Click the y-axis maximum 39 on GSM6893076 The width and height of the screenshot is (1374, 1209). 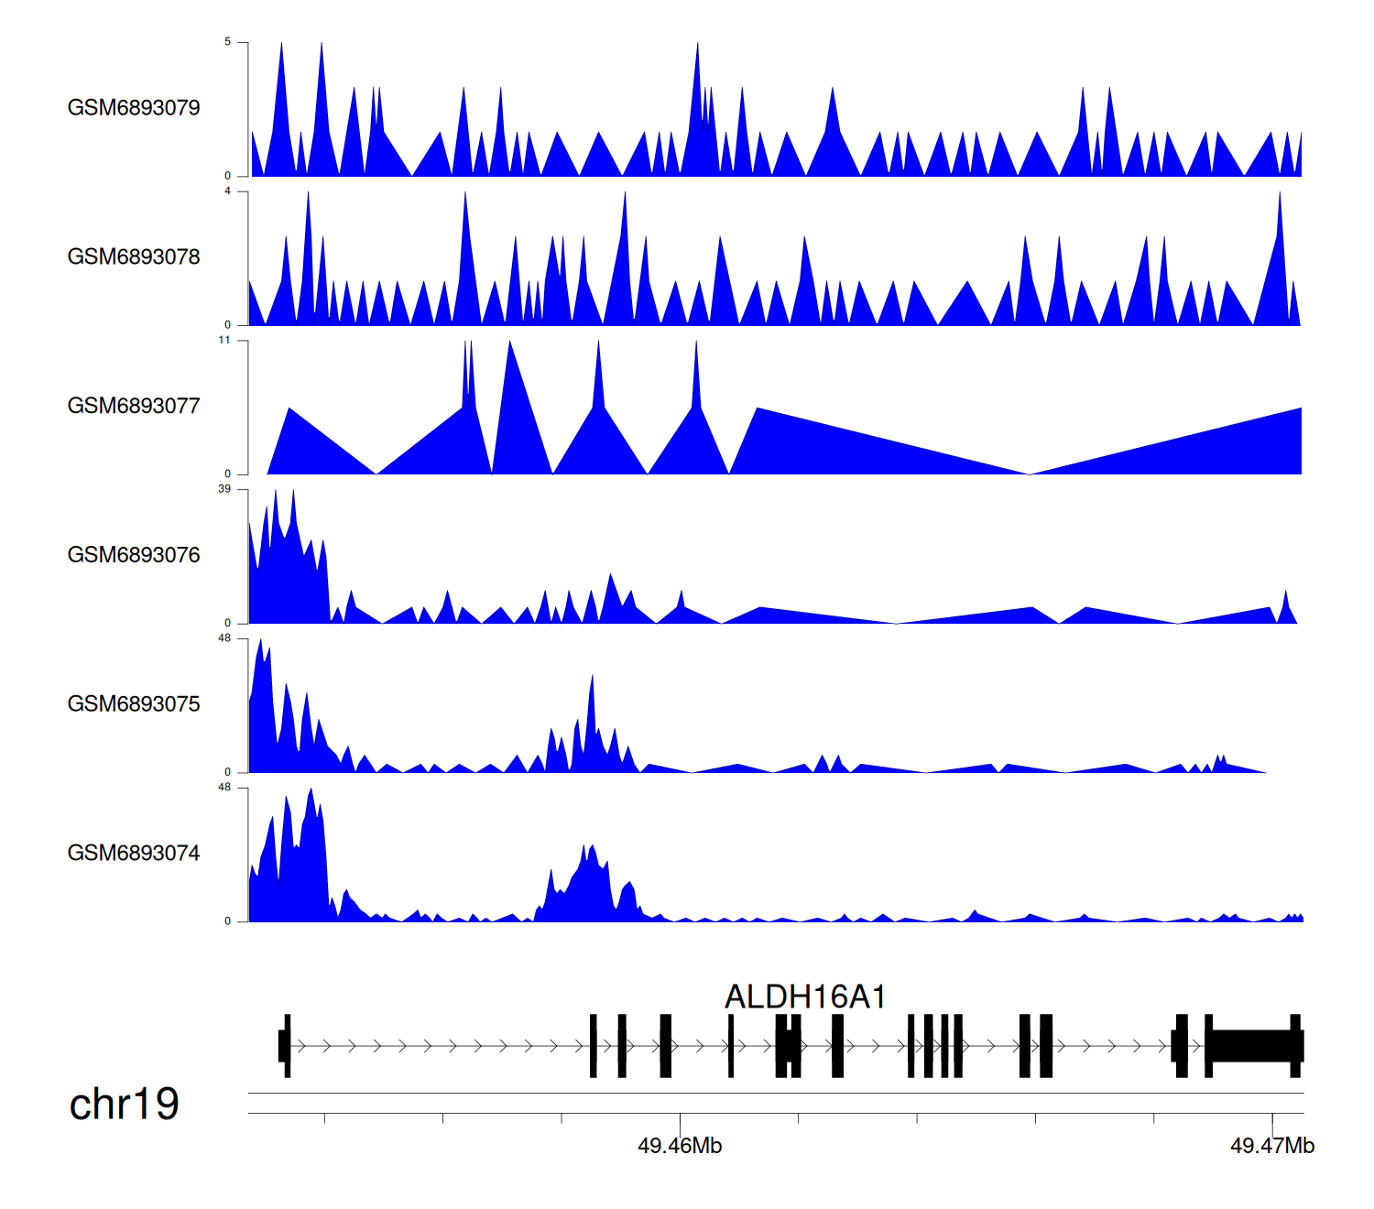224,489
